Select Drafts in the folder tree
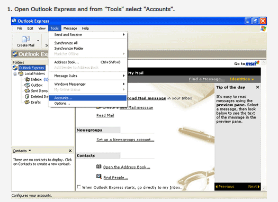The width and height of the screenshot is (278, 202). pyautogui.click(x=35, y=102)
